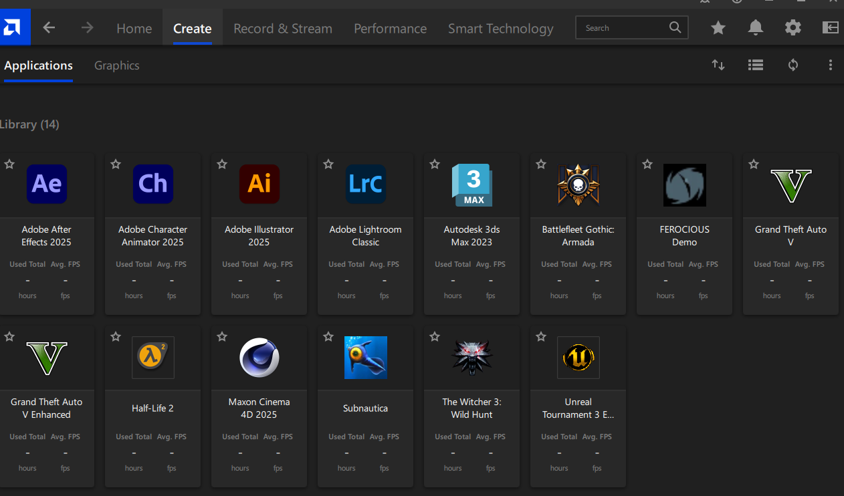
Task: Click the AMD logo icon
Action: (12, 27)
